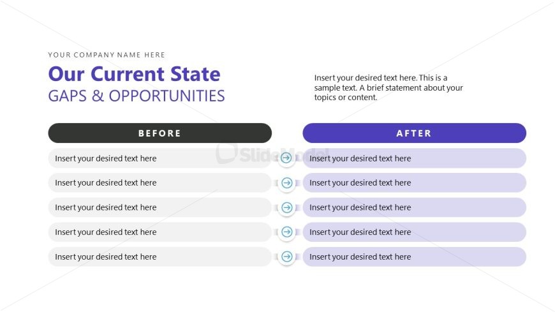555x312 pixels.
Task: Click the dark BEFORE header pill
Action: point(159,133)
